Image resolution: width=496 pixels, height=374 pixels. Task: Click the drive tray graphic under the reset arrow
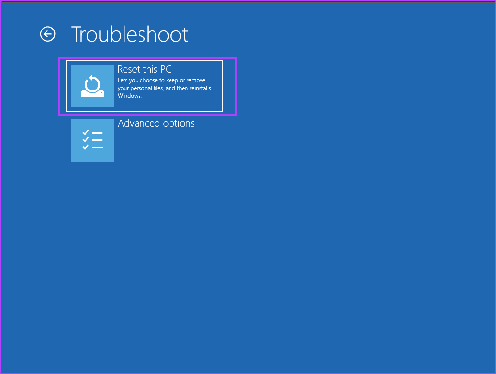coord(92,94)
